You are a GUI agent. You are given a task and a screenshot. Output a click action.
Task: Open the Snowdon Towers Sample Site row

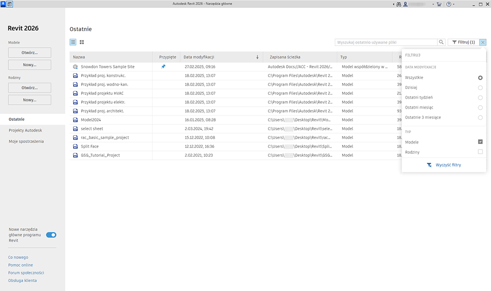[235, 67]
